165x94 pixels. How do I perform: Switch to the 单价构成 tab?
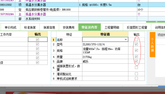(x=11, y=27)
